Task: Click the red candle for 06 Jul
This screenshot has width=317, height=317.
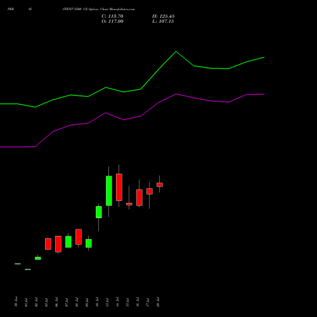Action: (x=58, y=244)
